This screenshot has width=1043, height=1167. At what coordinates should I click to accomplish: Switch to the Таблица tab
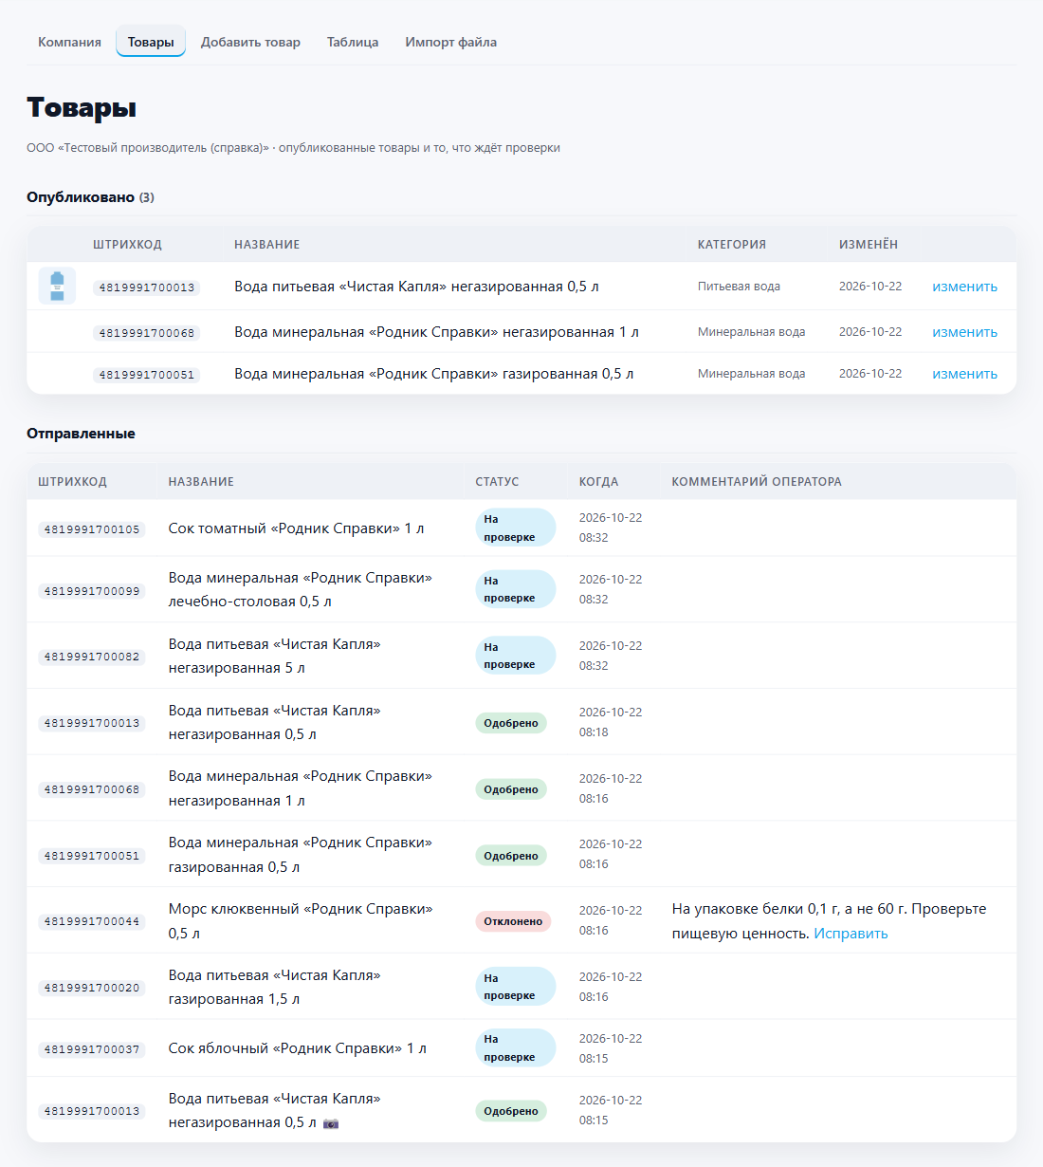click(353, 42)
